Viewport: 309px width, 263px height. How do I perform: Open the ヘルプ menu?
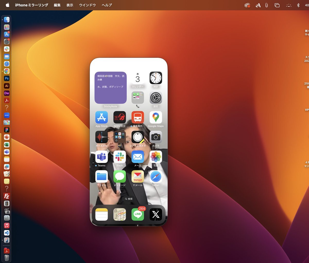tap(107, 5)
